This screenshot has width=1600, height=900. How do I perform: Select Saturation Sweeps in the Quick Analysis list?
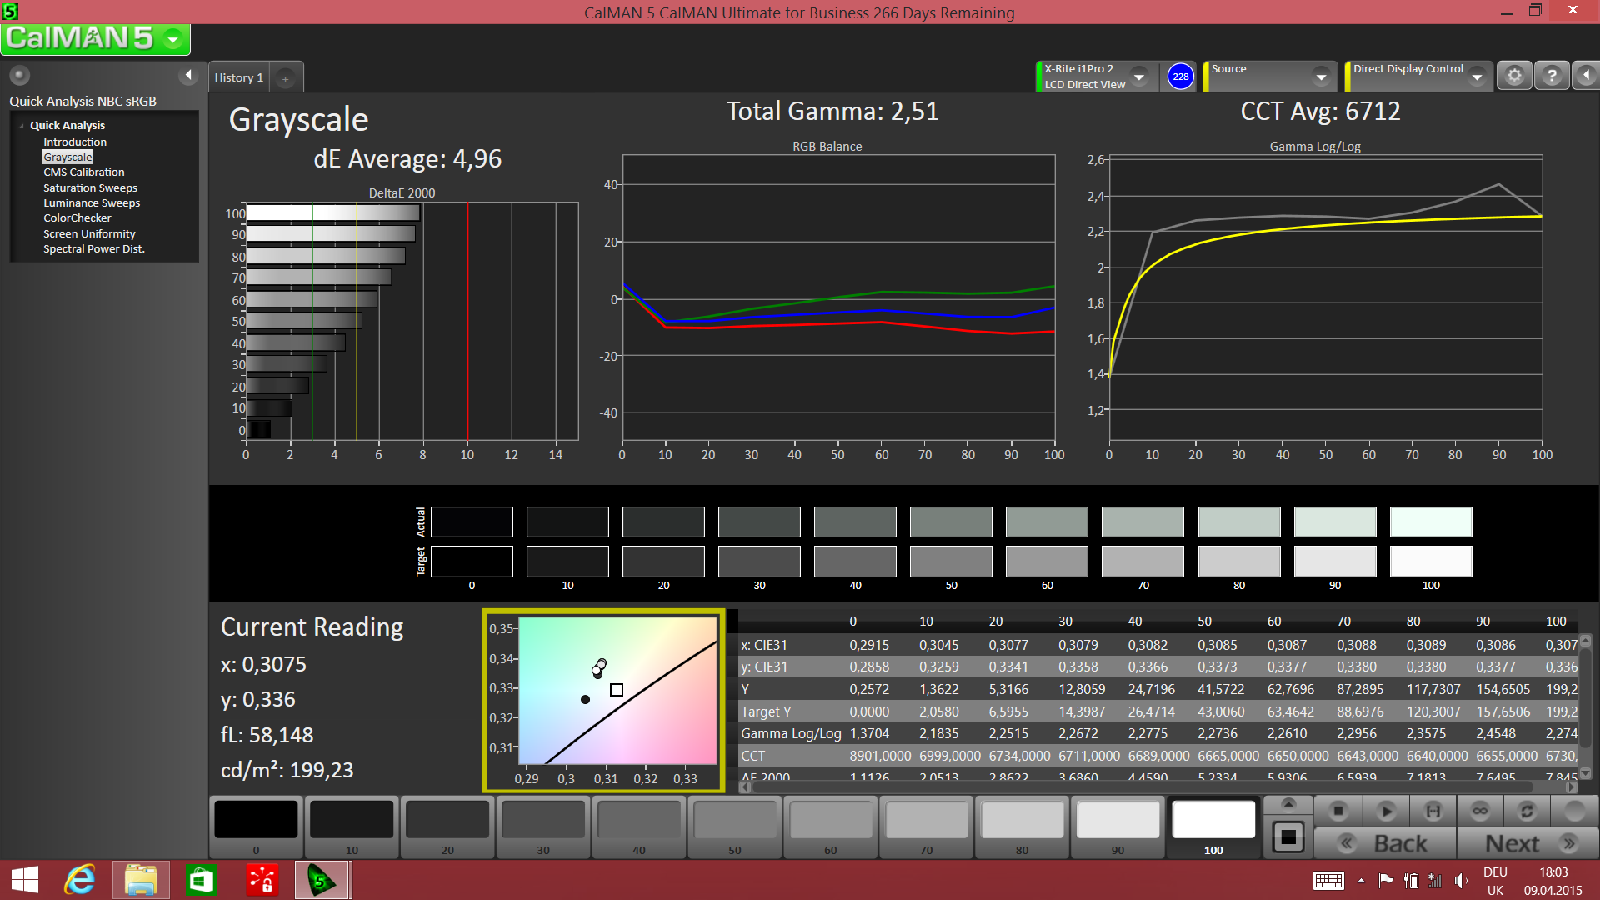click(x=90, y=187)
